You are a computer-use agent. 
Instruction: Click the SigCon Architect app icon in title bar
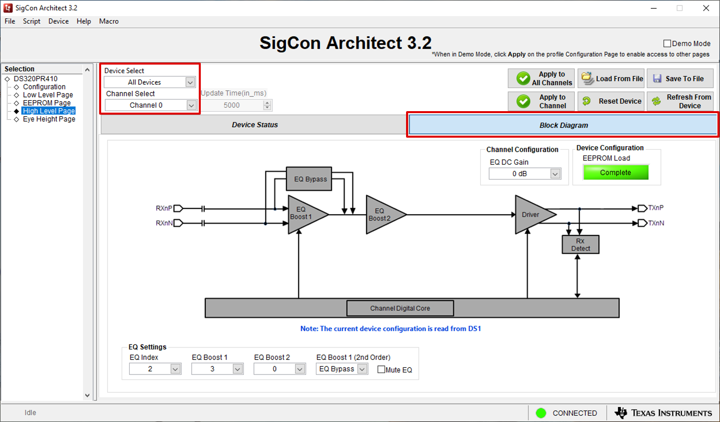click(x=8, y=8)
